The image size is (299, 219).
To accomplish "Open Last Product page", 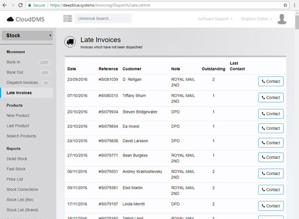I will [x=18, y=126].
